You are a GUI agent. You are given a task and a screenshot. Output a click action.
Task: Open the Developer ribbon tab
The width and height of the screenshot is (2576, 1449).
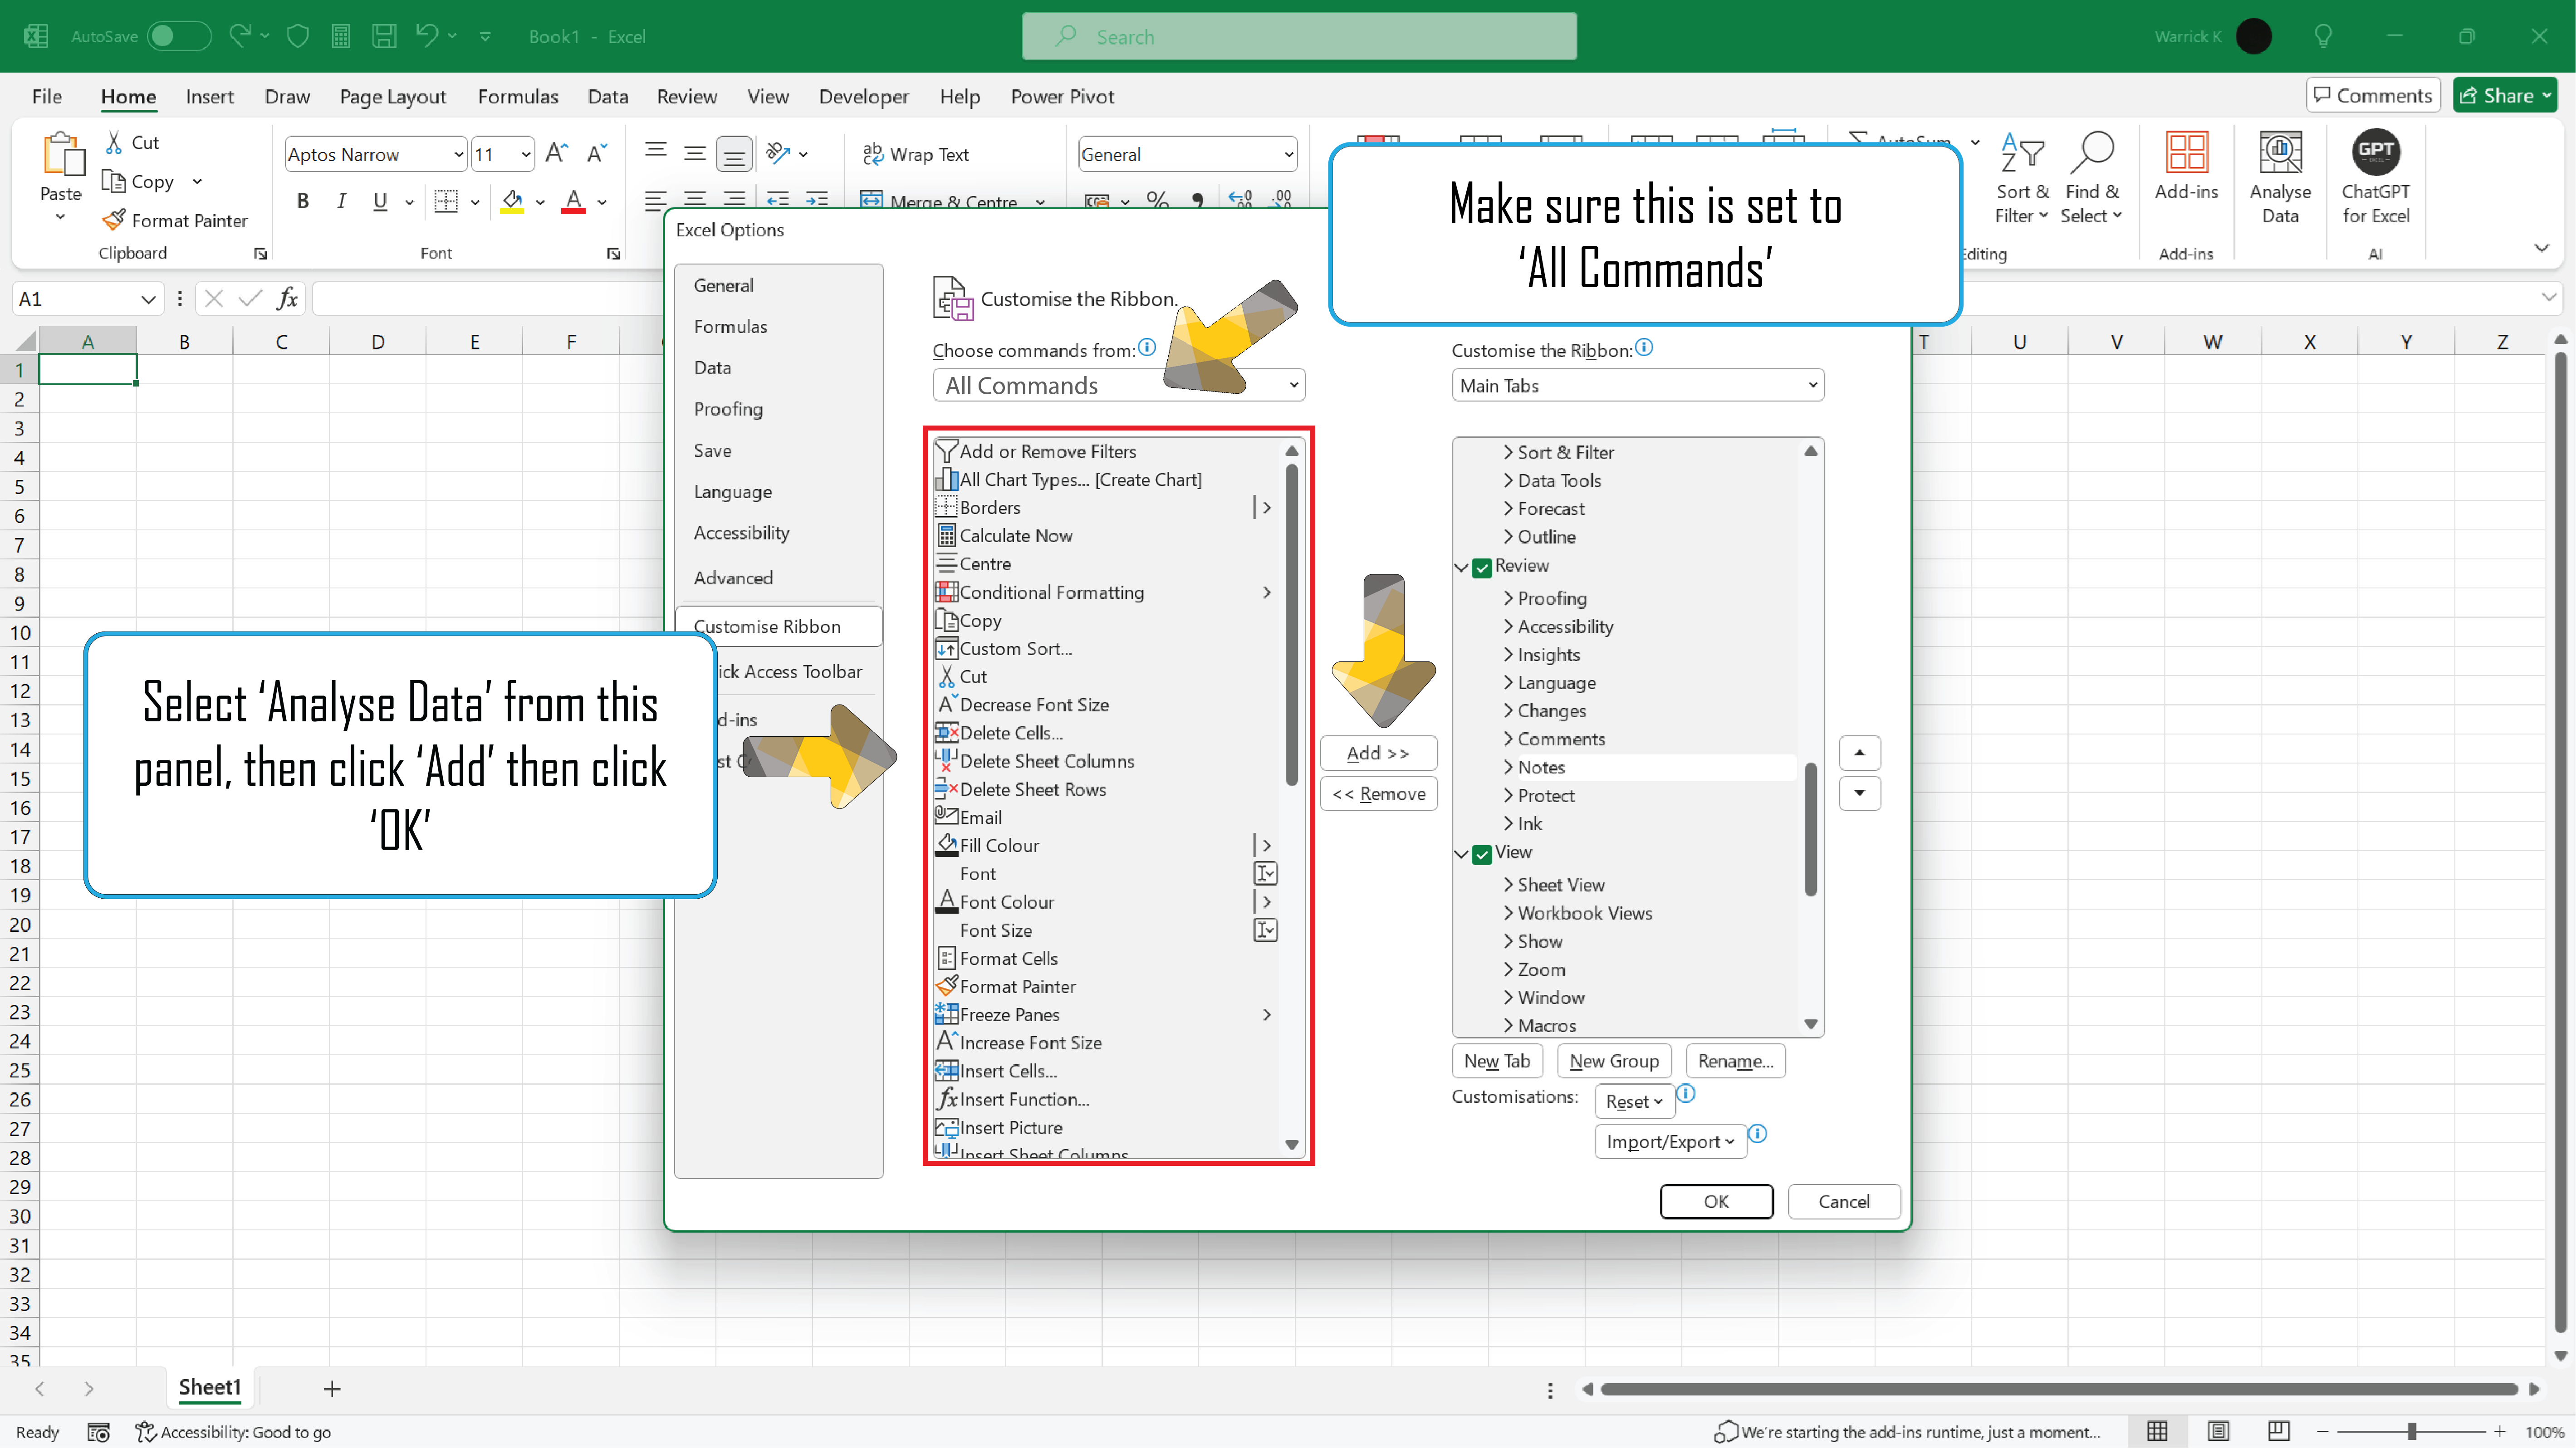point(863,96)
